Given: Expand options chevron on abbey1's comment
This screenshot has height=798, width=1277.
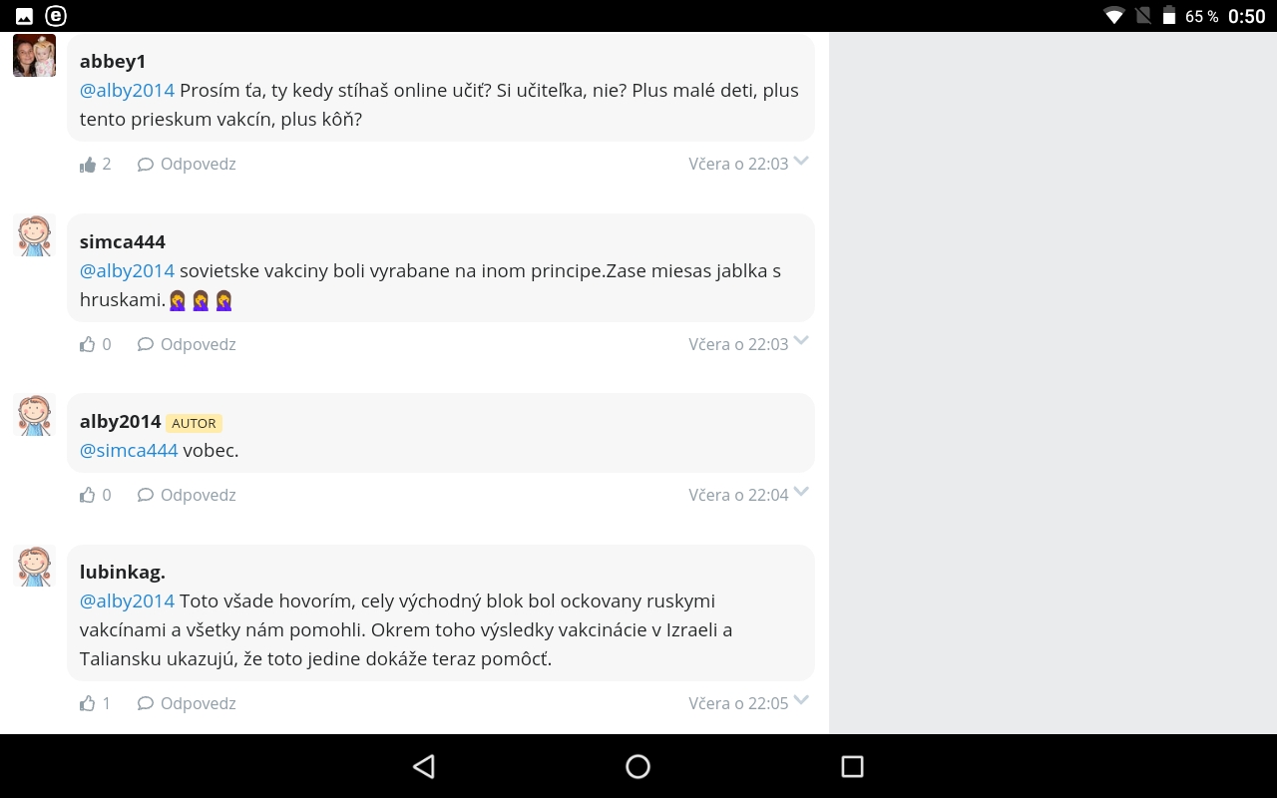Looking at the screenshot, I should pyautogui.click(x=801, y=162).
